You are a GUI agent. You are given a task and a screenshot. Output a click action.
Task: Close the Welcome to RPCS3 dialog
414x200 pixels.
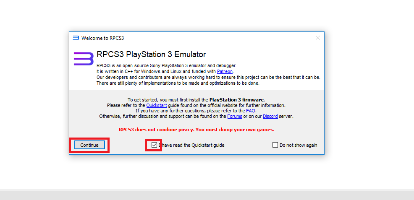tap(318, 38)
